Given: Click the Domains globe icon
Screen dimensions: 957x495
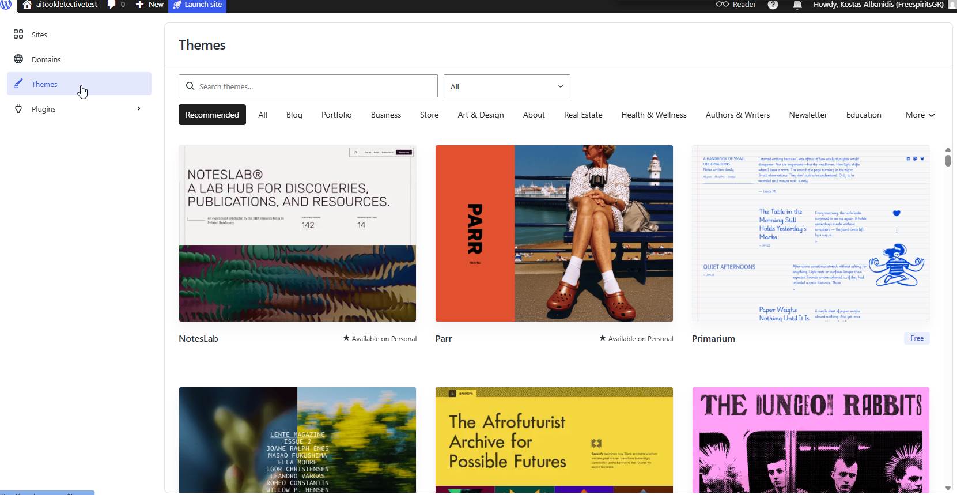Looking at the screenshot, I should (18, 59).
